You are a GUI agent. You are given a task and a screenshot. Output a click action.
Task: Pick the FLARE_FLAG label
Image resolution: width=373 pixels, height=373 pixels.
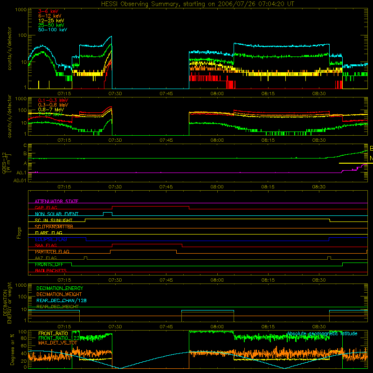pyautogui.click(x=48, y=233)
